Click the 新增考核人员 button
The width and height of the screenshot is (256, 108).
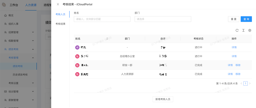click(x=163, y=99)
